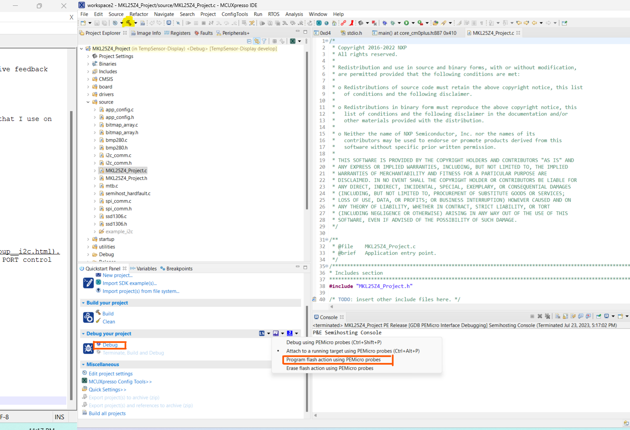630x430 pixels.
Task: Switch to the Breakpoints tab
Action: (x=176, y=268)
